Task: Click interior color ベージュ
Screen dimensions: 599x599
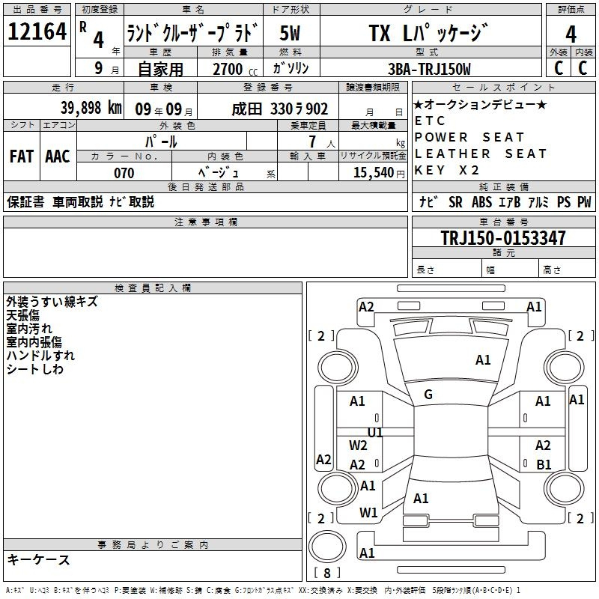Action: [219, 173]
